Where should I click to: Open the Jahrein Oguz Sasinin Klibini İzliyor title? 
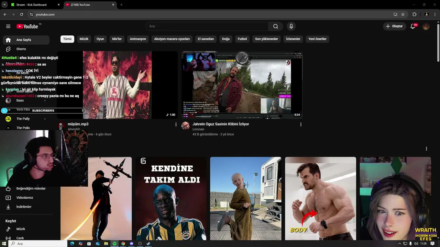pyautogui.click(x=221, y=124)
